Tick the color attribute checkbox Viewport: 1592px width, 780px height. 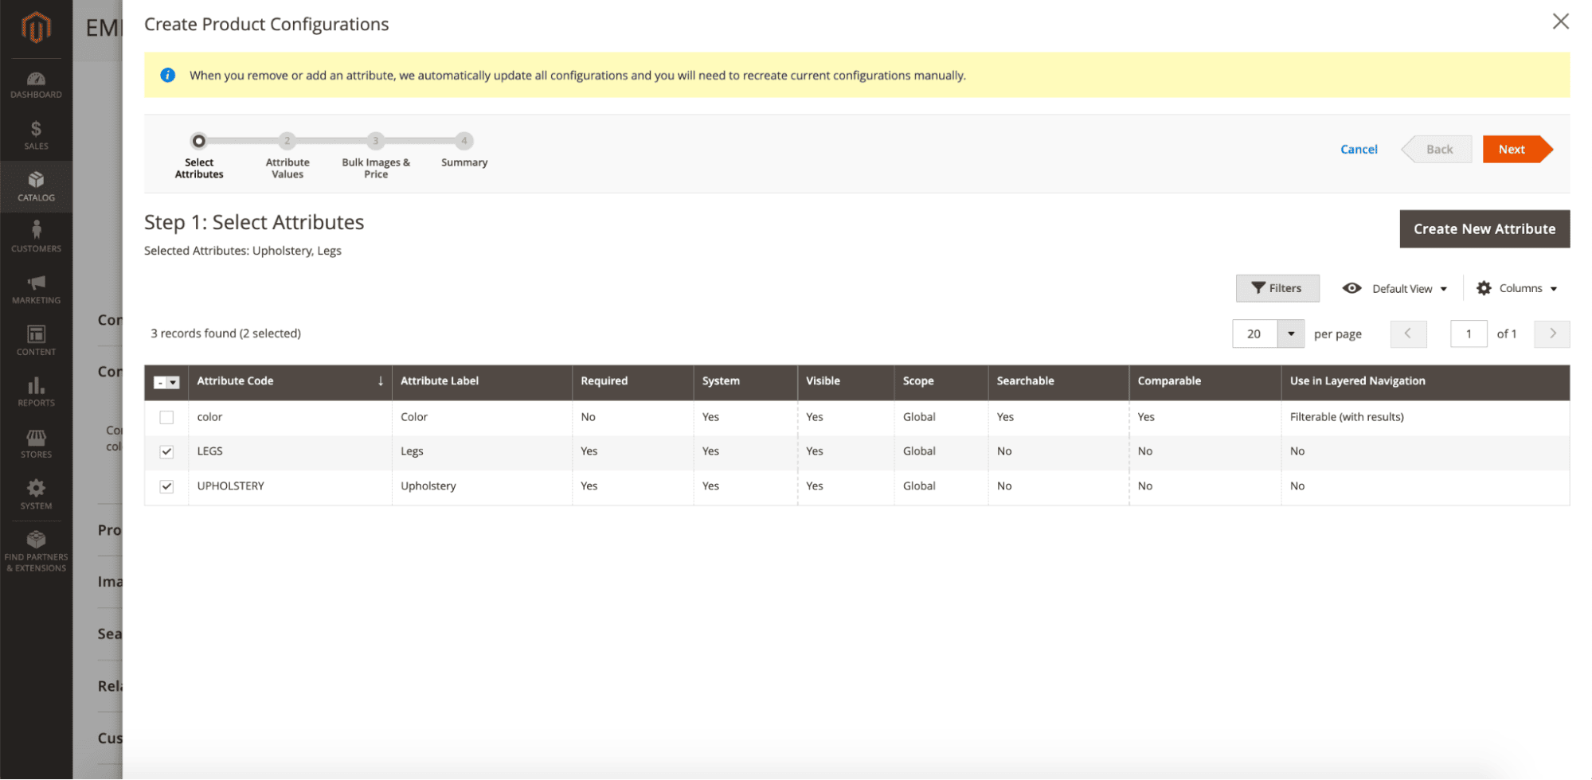pos(166,417)
